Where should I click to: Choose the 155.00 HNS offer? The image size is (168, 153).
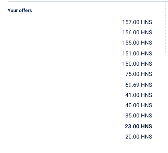(137, 43)
